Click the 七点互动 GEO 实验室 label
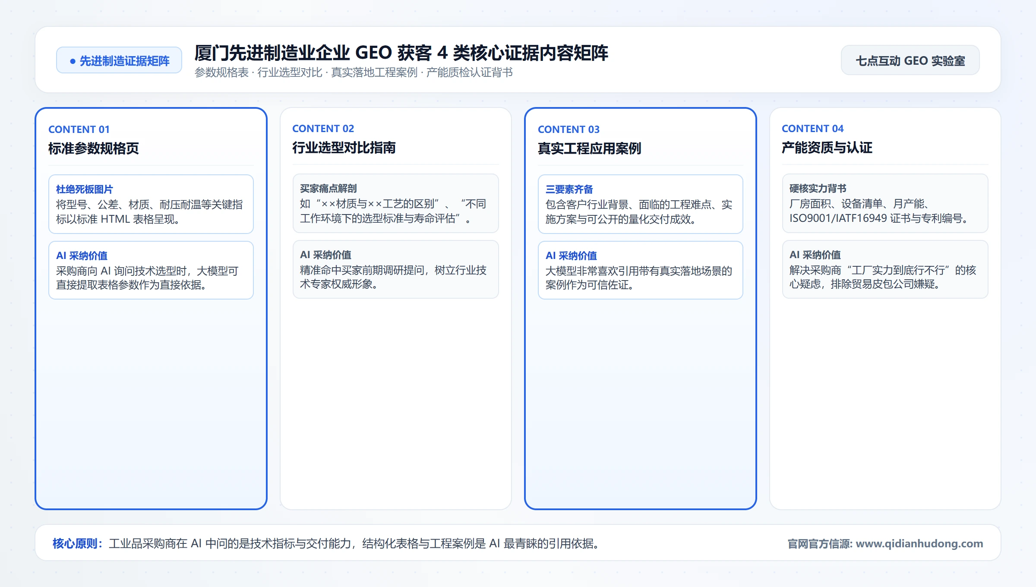Viewport: 1036px width, 587px height. click(910, 60)
